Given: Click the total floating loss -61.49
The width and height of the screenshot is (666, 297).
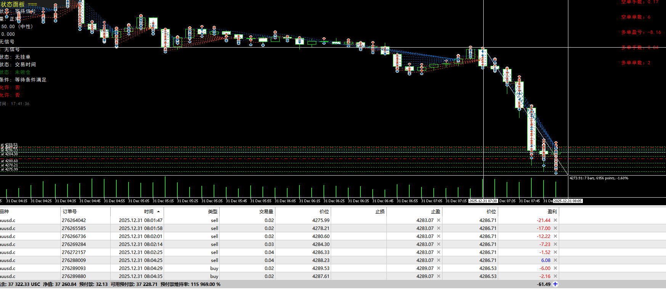Looking at the screenshot, I should click(x=544, y=284).
